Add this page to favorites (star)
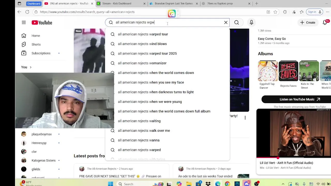This screenshot has width=331, height=186. [275, 12]
